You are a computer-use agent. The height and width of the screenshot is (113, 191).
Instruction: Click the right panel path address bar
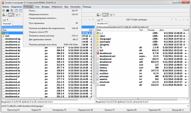tap(143, 27)
